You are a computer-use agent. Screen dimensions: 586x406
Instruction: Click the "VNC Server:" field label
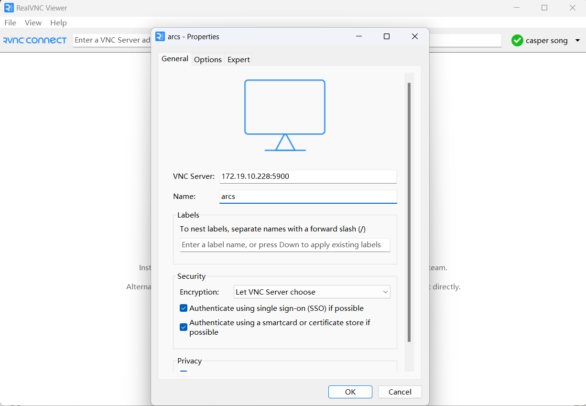[194, 176]
